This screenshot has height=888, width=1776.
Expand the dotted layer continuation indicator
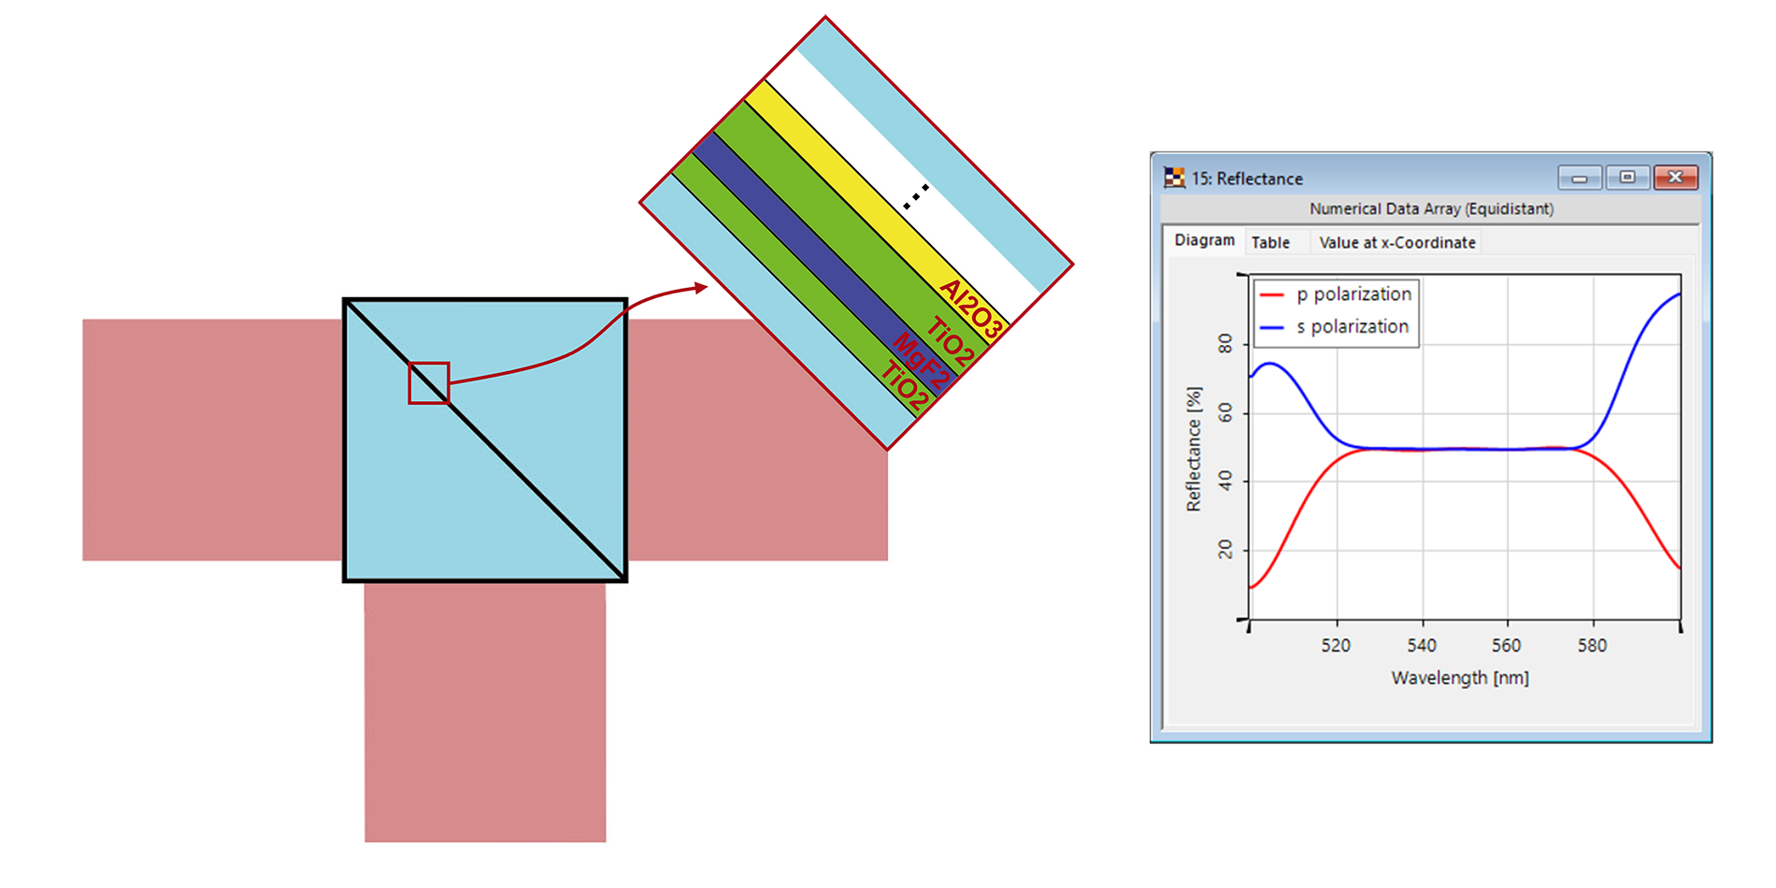(x=916, y=194)
